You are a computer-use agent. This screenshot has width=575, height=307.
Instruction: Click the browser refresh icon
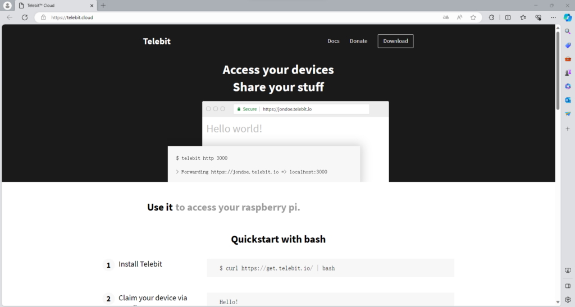pyautogui.click(x=25, y=17)
